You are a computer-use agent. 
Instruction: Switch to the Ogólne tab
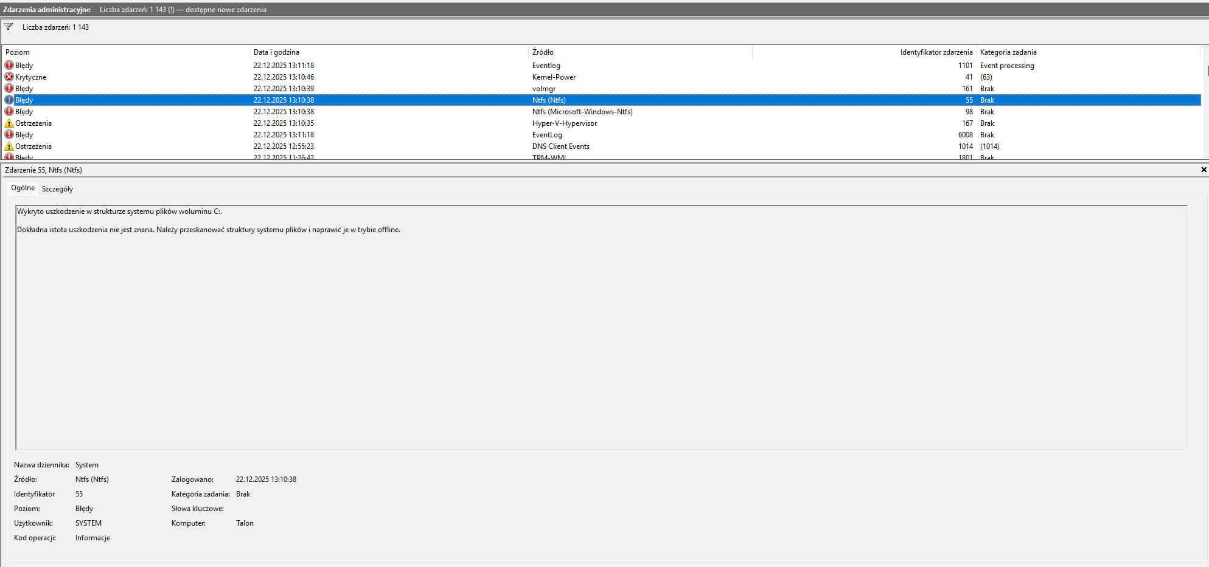point(23,188)
